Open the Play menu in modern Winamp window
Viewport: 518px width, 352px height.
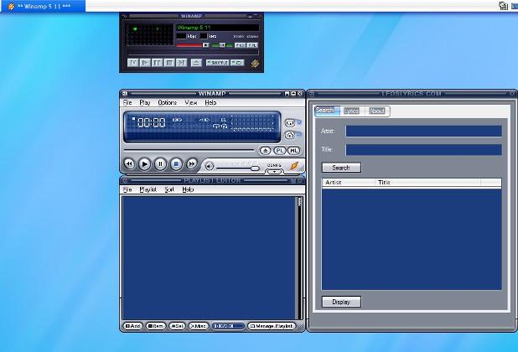(x=145, y=103)
